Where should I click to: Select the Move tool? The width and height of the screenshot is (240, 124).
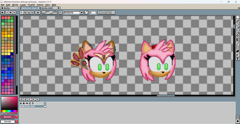point(238,36)
